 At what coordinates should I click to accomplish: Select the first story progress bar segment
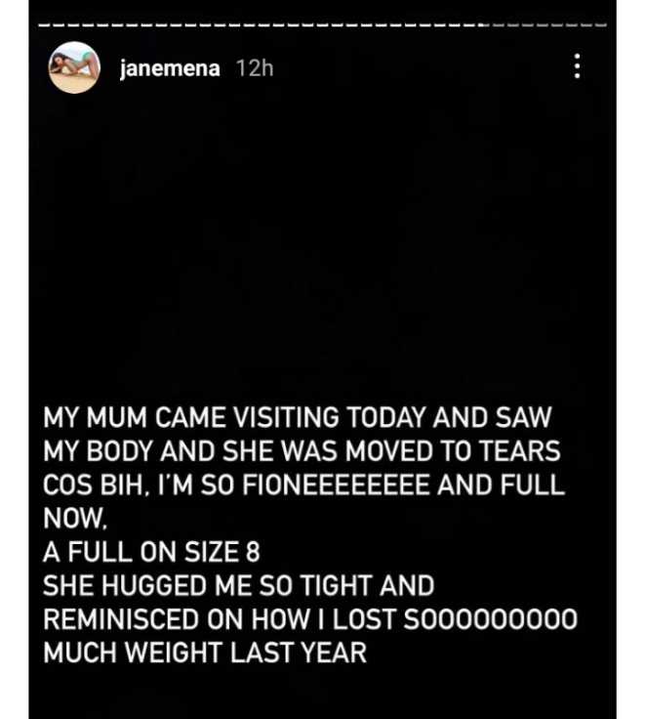[x=45, y=24]
